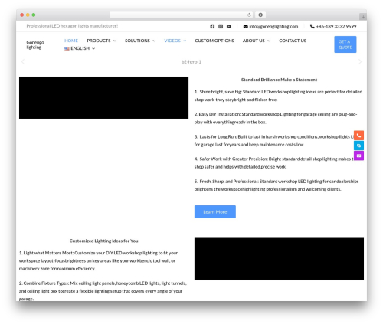Viewport: 383px width, 324px height.
Task: Click the envelope icon beside info email
Action: point(245,26)
